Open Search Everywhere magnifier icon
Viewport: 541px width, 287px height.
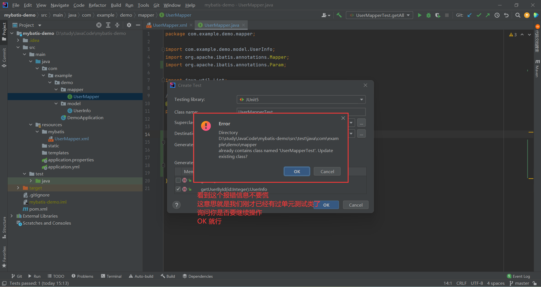coord(518,15)
